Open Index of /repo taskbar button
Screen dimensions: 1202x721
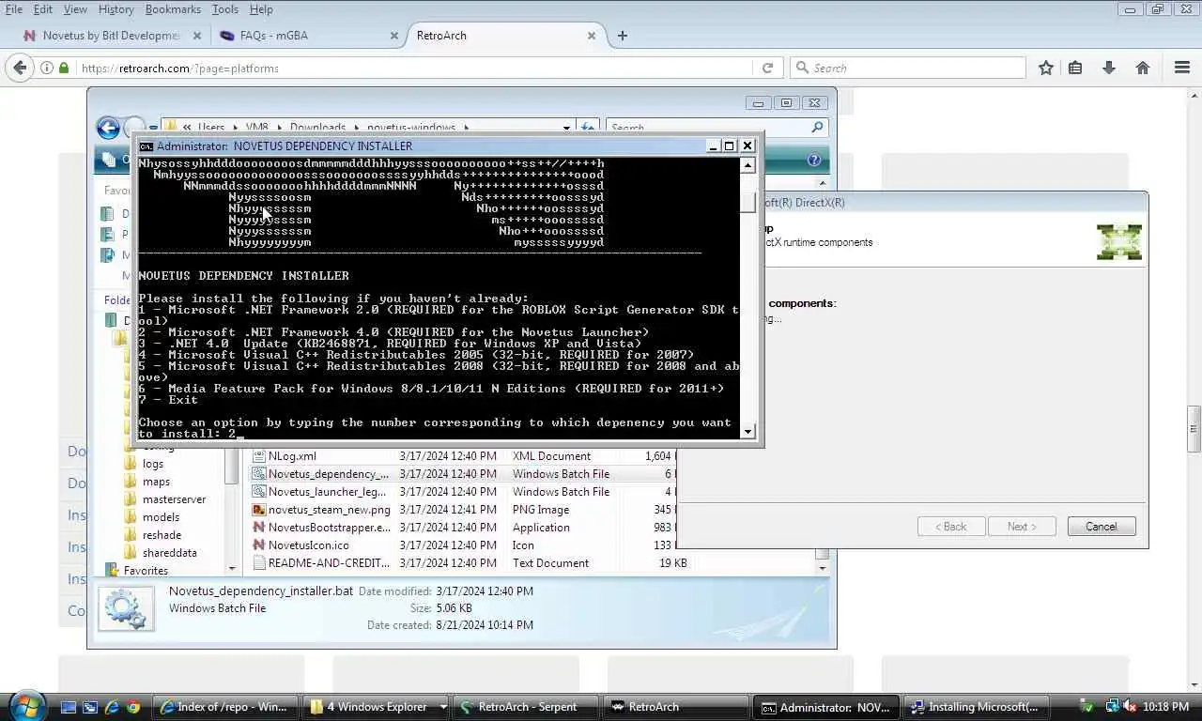[225, 707]
